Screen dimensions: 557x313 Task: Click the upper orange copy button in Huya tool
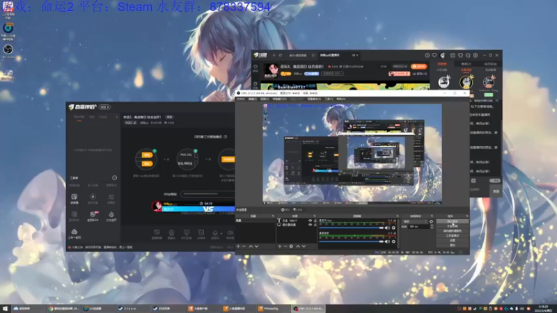tap(147, 155)
